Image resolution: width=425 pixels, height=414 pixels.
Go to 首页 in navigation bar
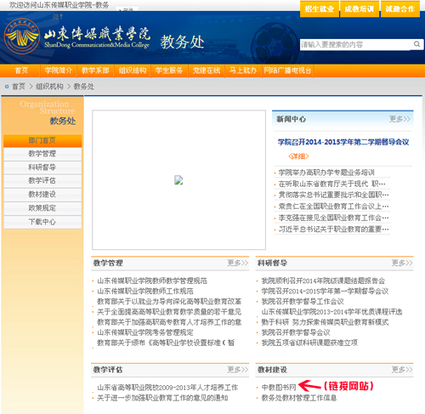[21, 71]
